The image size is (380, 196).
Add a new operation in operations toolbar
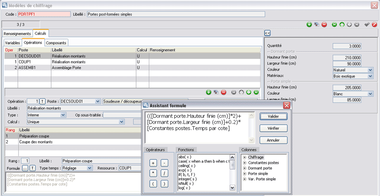click(x=209, y=92)
